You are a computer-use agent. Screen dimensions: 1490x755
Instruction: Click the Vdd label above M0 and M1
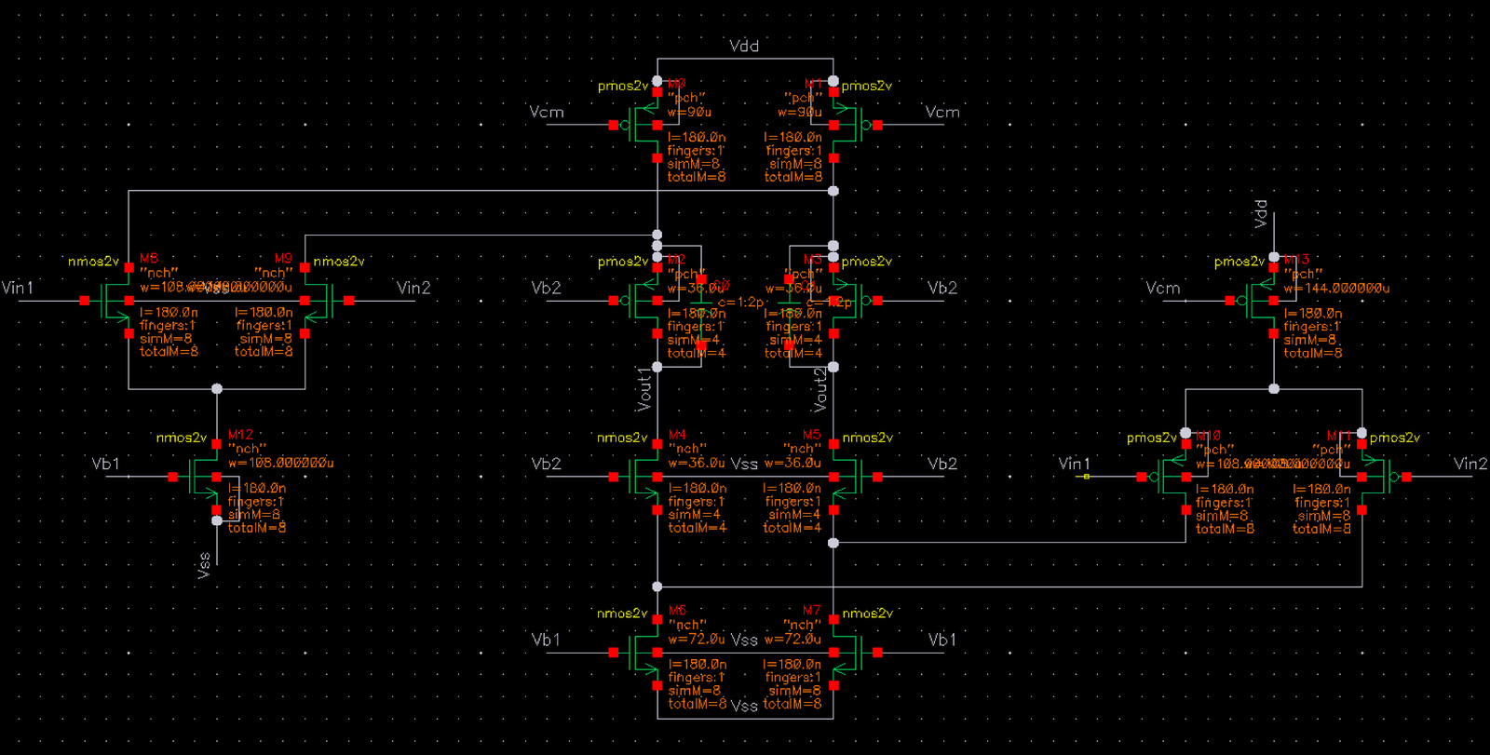pyautogui.click(x=744, y=46)
